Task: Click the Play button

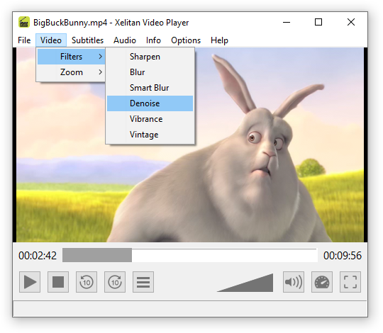Action: [30, 282]
